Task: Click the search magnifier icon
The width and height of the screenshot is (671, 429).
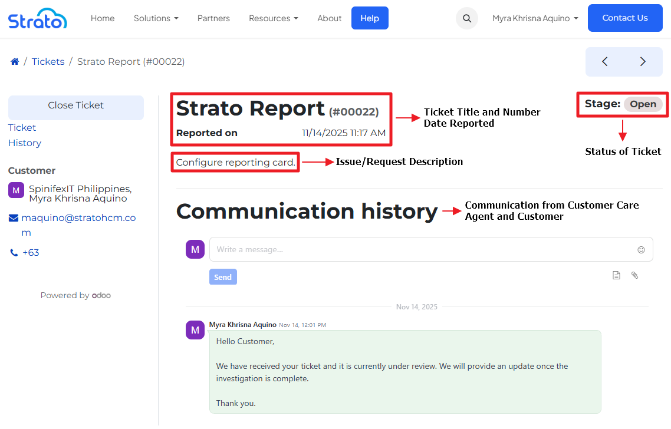Action: (x=466, y=18)
